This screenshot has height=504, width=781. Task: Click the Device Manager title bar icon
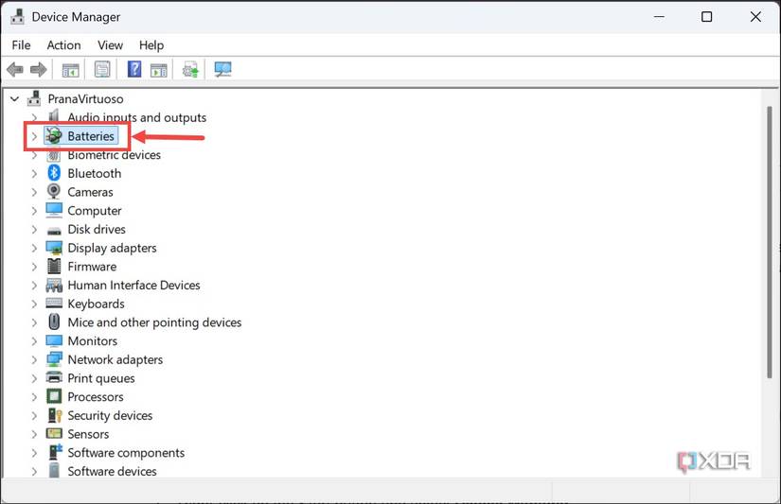[x=17, y=16]
